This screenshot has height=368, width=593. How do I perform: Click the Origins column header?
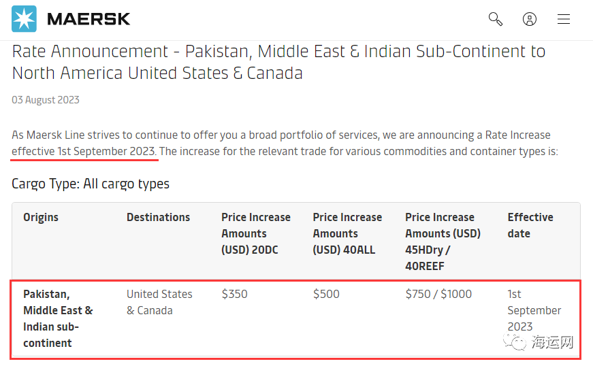click(41, 218)
